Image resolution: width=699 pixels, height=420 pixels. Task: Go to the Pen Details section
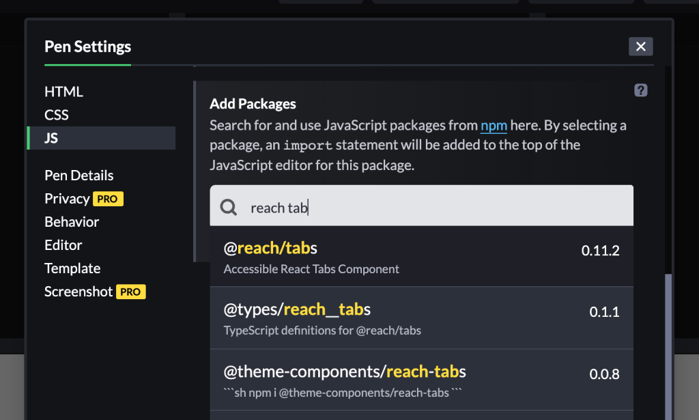point(79,176)
